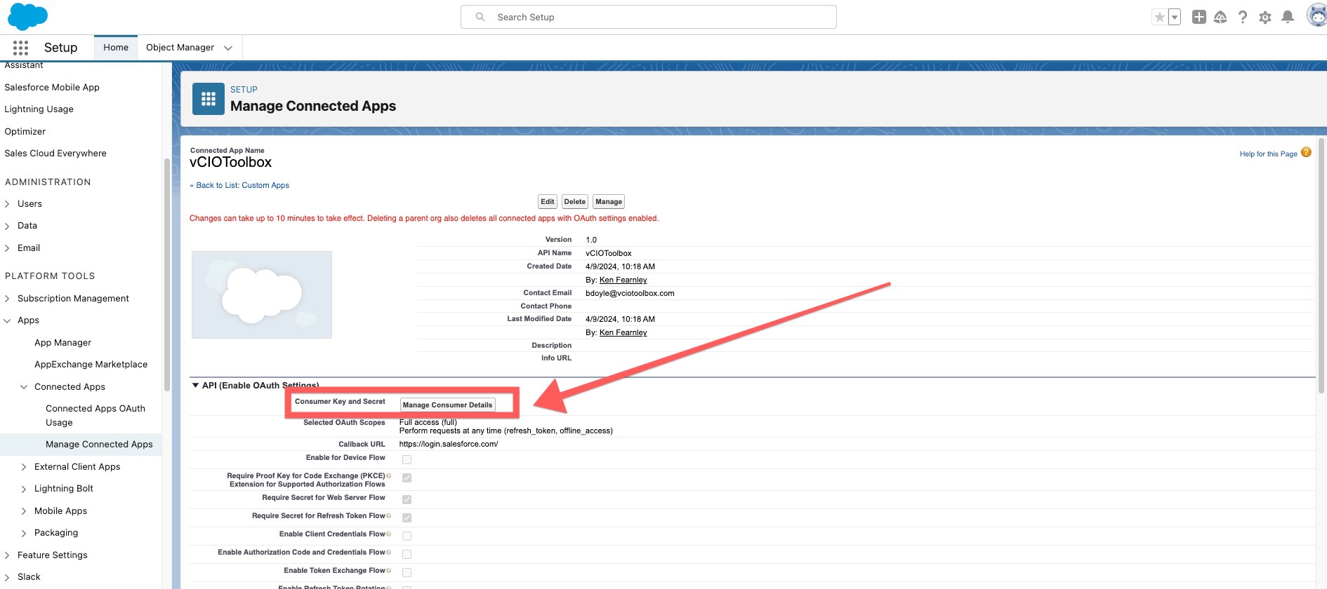Image resolution: width=1327 pixels, height=589 pixels.
Task: Open the Global Actions plus icon
Action: [1199, 17]
